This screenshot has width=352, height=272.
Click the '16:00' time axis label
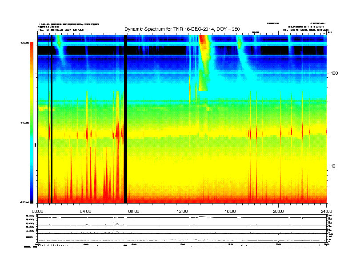[230, 212]
